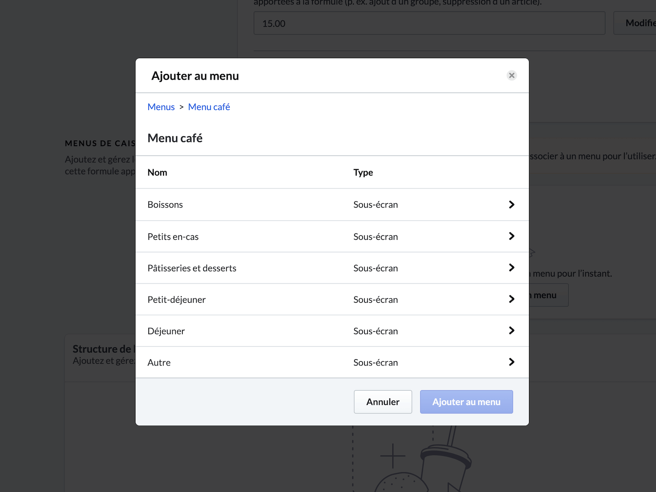
Task: Expand Petit-déjeuner chevron arrow
Action: [x=511, y=299]
